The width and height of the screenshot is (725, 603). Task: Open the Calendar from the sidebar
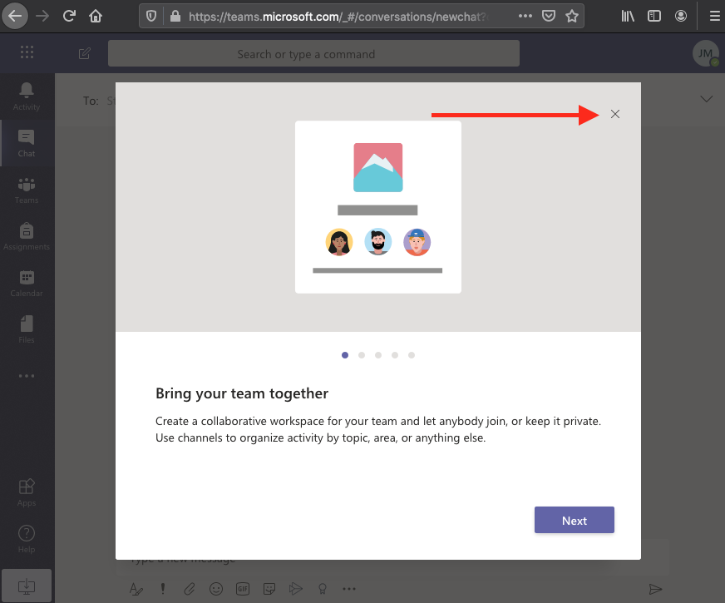pos(27,283)
